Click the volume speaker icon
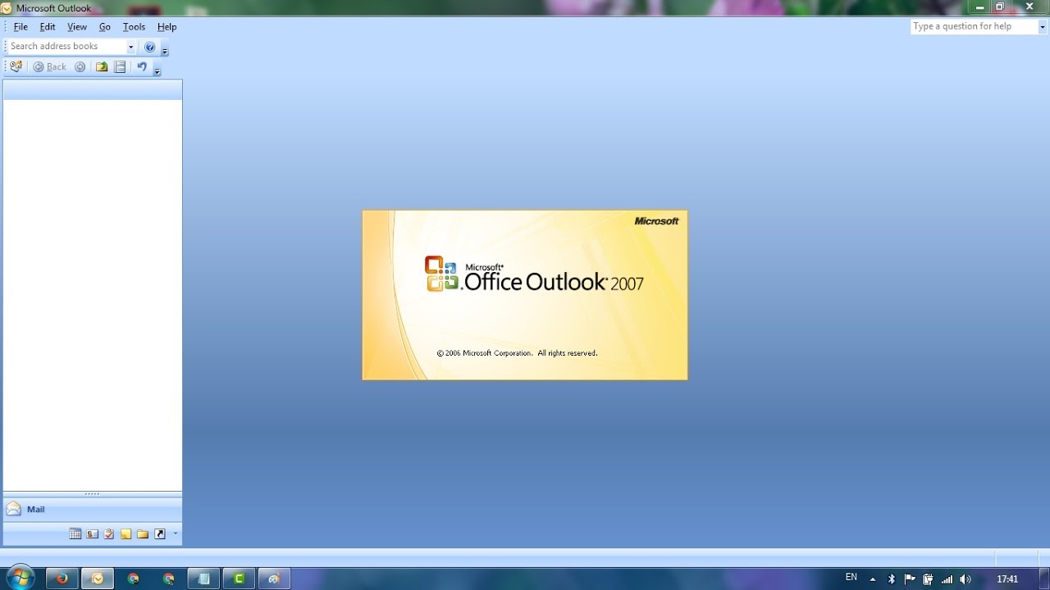This screenshot has height=590, width=1050. [966, 579]
